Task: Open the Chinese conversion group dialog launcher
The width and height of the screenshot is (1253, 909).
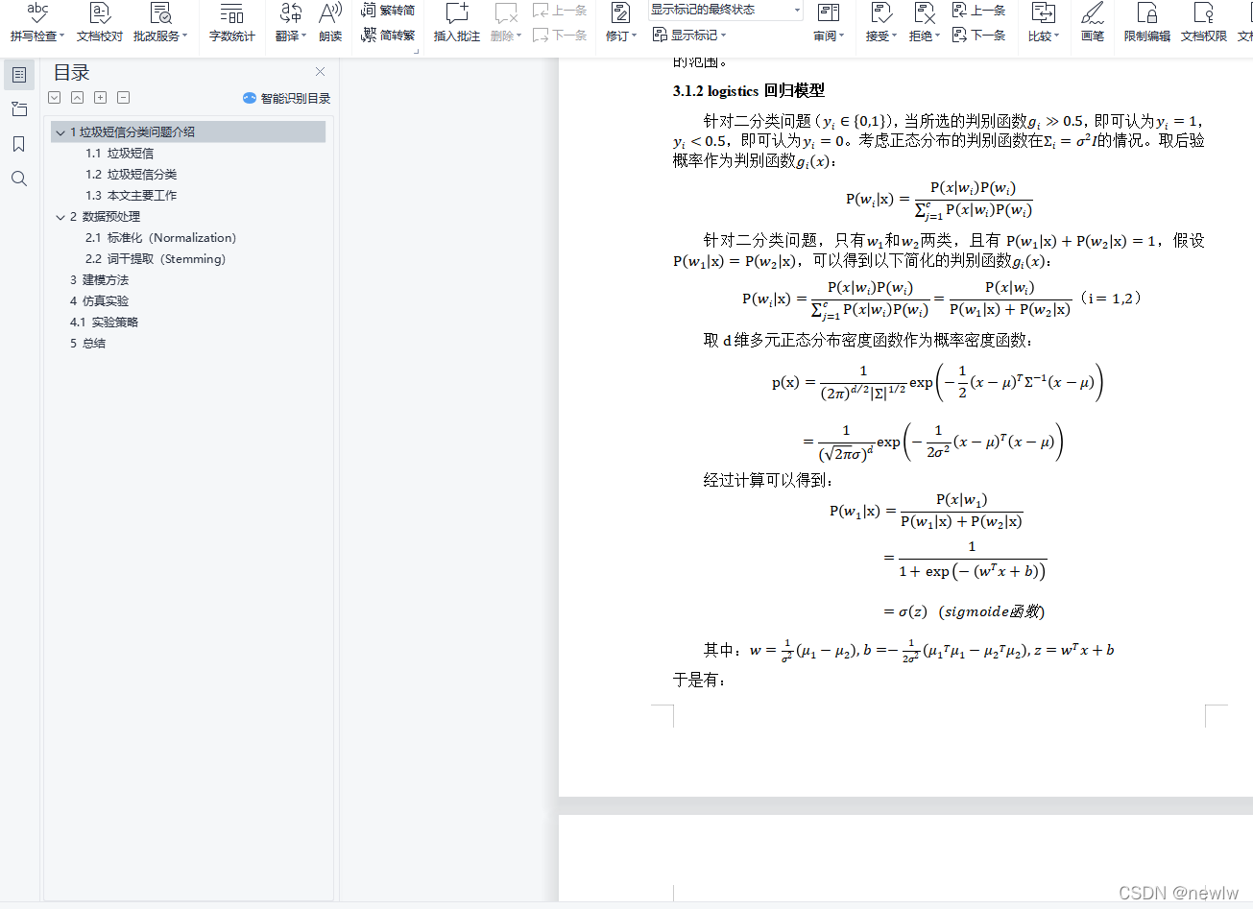Action: [x=417, y=50]
